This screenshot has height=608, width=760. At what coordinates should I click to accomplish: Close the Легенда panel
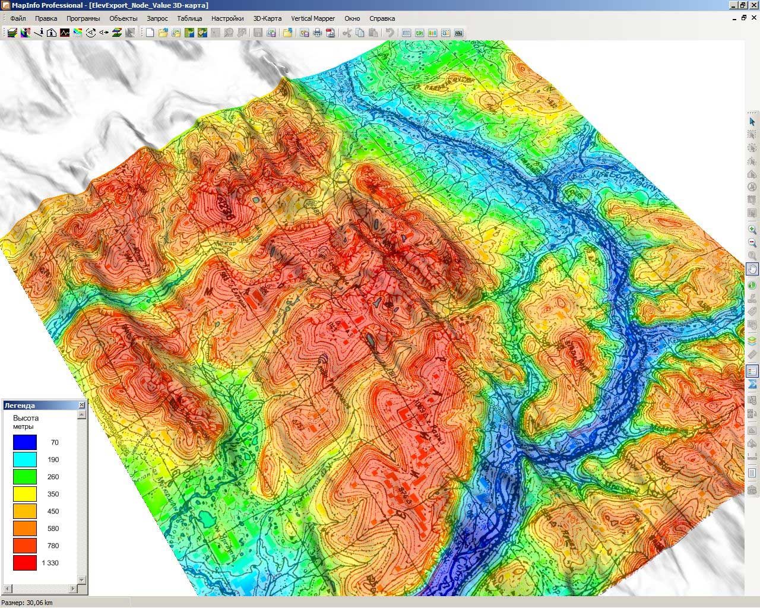[x=82, y=405]
